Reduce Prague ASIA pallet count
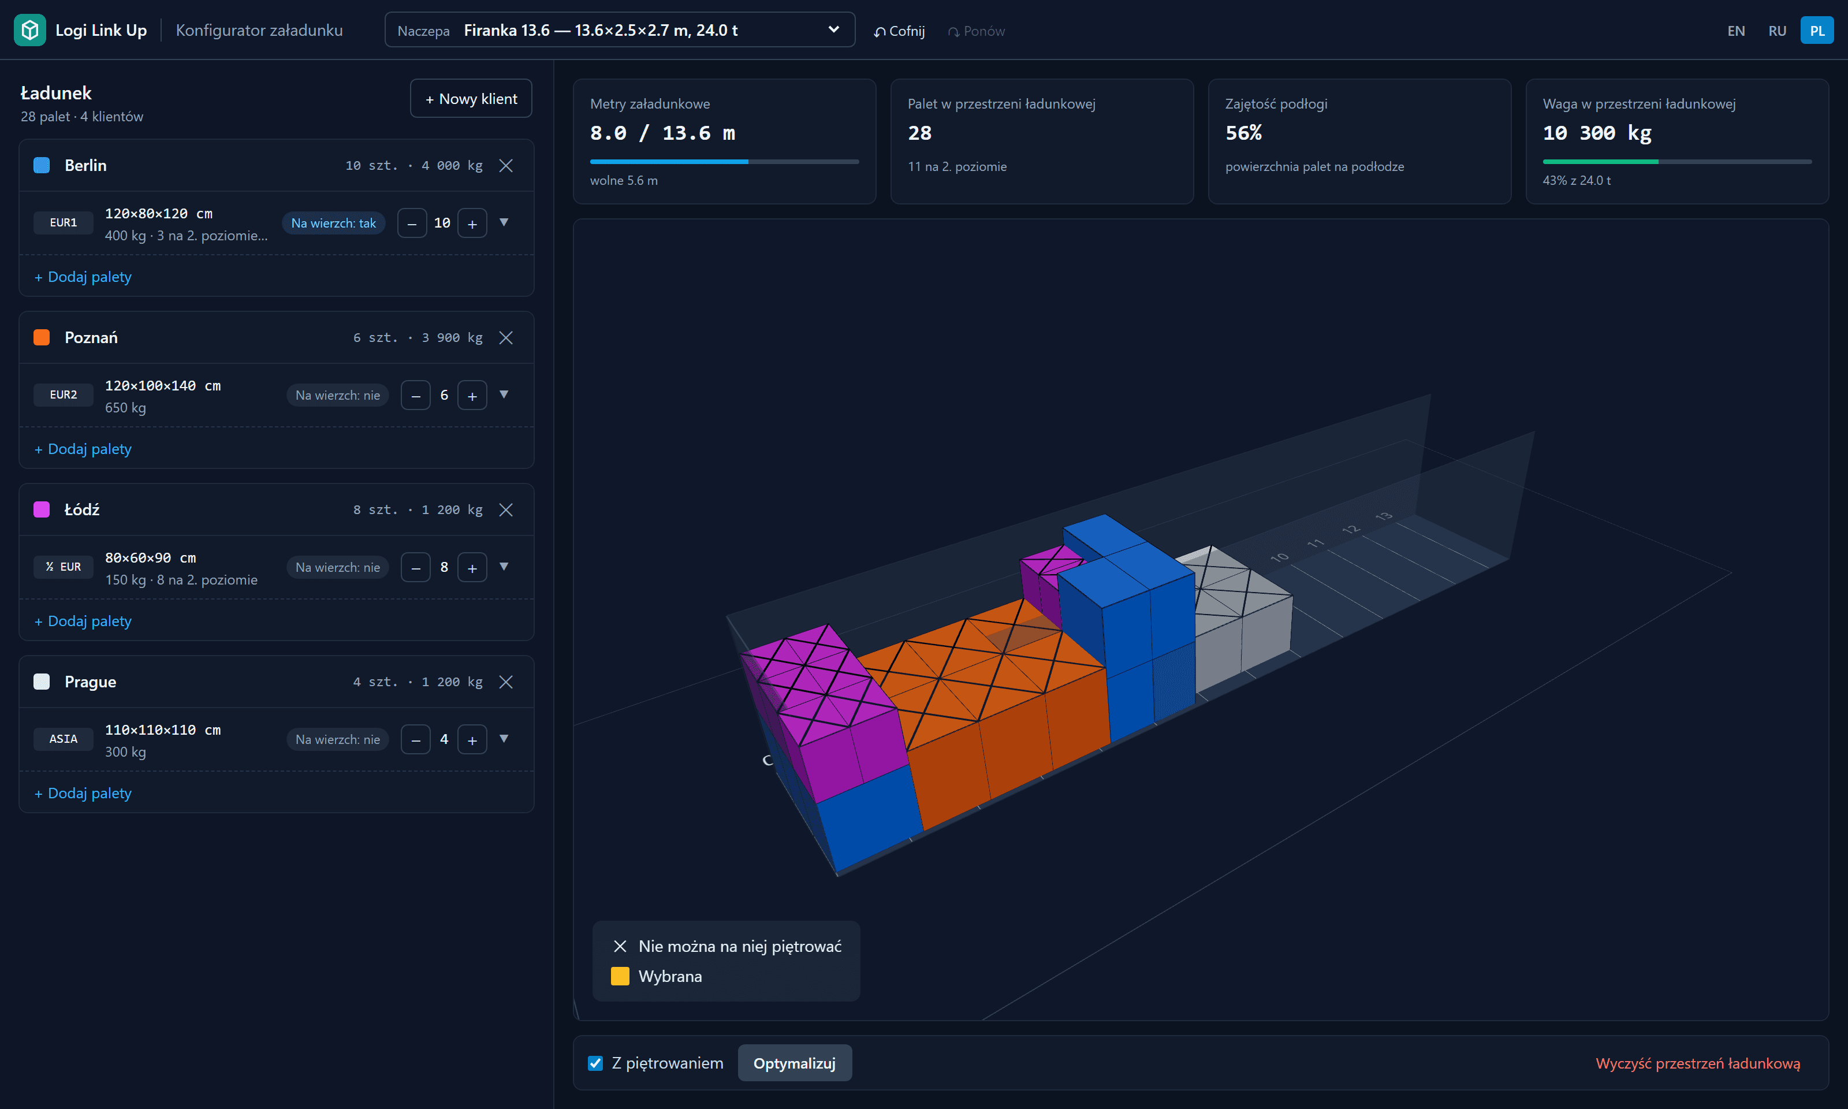The height and width of the screenshot is (1109, 1848). (x=415, y=739)
